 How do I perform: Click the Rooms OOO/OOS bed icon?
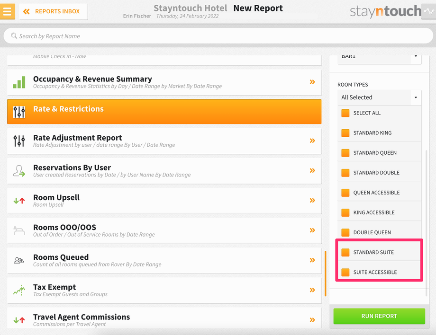click(x=19, y=230)
